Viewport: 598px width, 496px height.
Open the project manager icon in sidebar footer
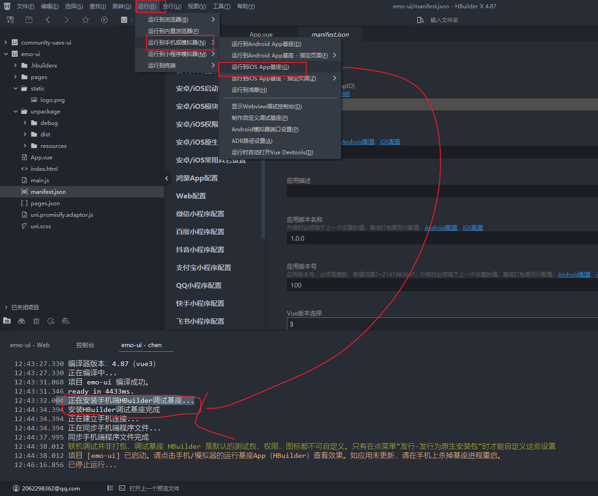tap(7, 321)
